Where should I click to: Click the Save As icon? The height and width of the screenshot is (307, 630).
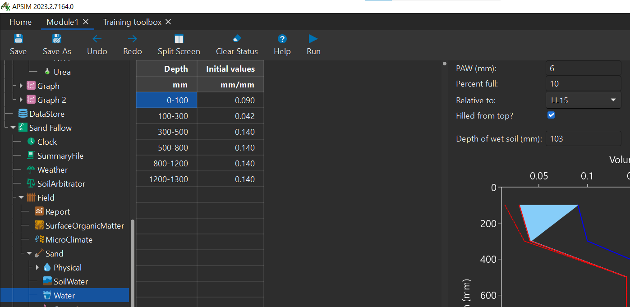pyautogui.click(x=57, y=39)
